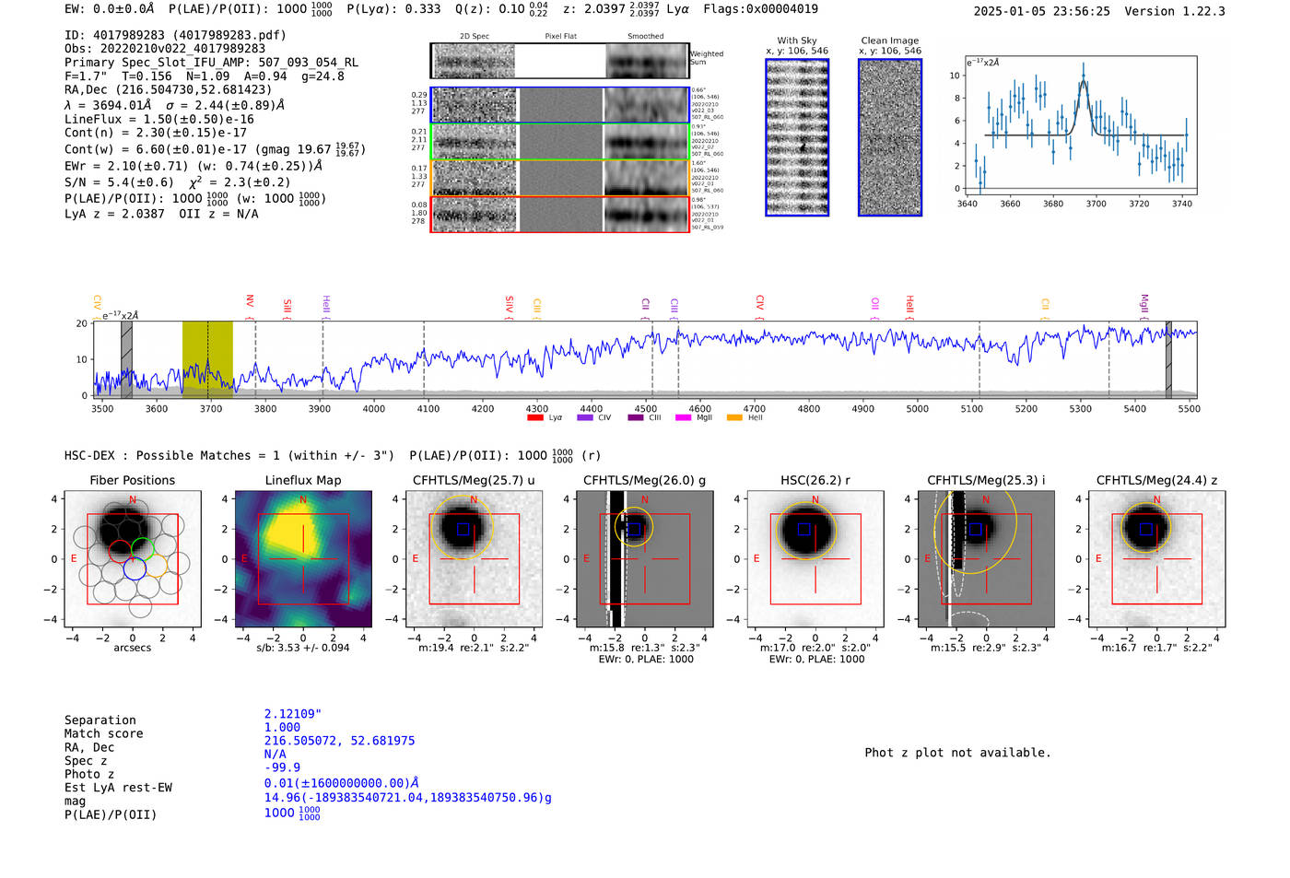Click the Photo z value "-99.9"
This screenshot has width=1290, height=878.
(282, 767)
